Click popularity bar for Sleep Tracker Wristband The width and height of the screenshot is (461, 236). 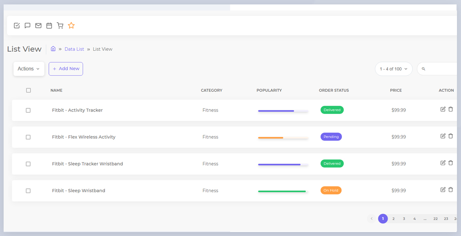click(x=283, y=164)
